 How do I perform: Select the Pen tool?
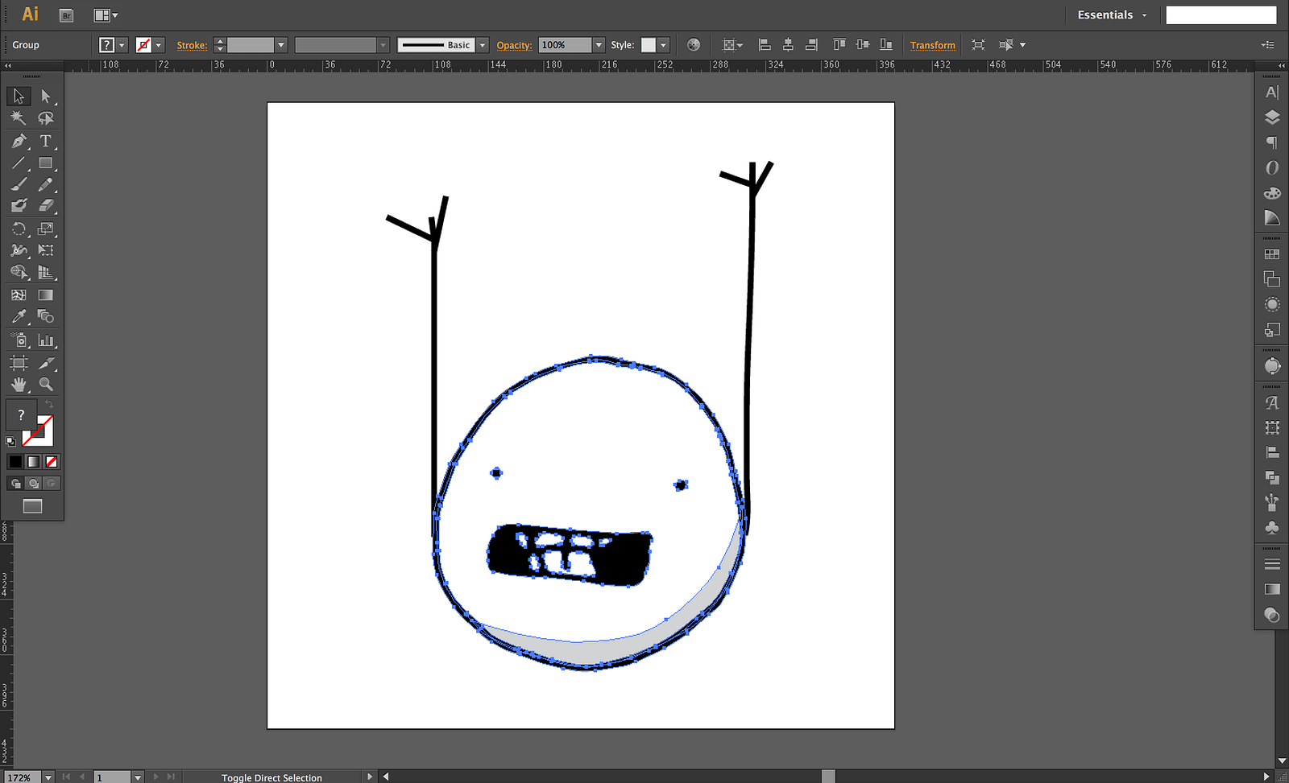pos(19,141)
